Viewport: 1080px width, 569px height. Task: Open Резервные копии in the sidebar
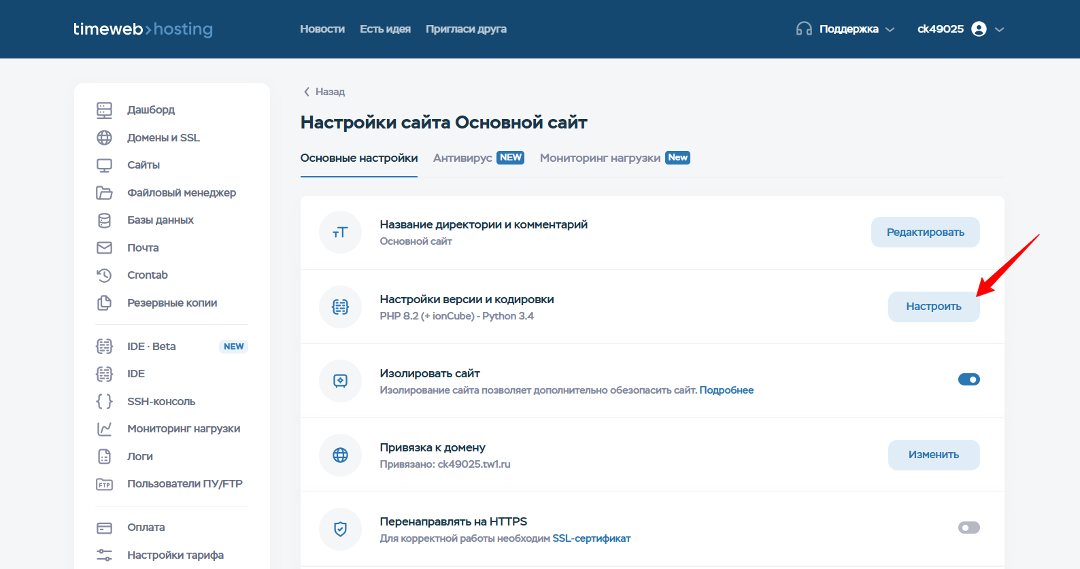(x=172, y=303)
